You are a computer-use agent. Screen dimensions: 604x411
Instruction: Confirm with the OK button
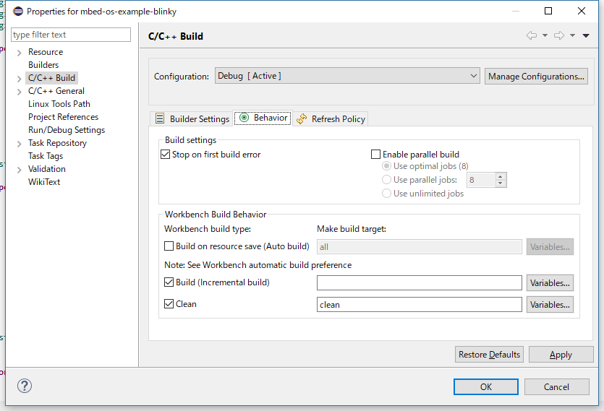point(486,386)
